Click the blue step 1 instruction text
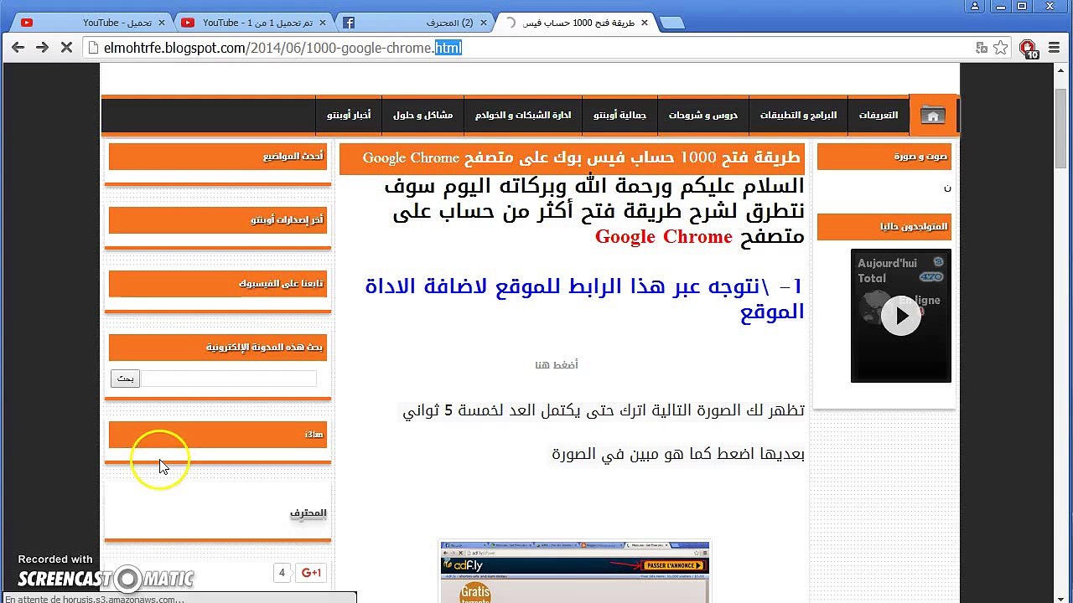 click(x=584, y=299)
